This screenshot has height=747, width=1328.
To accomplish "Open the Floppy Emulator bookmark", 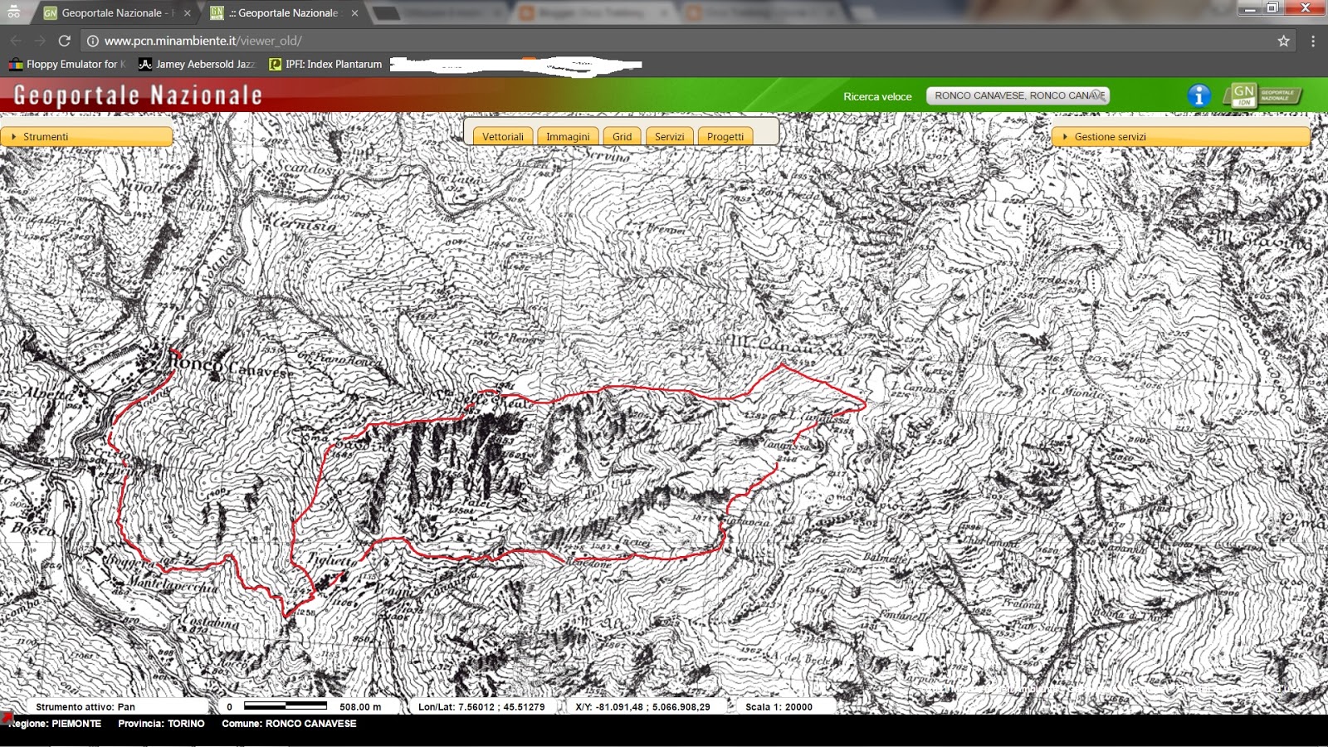I will pos(68,64).
